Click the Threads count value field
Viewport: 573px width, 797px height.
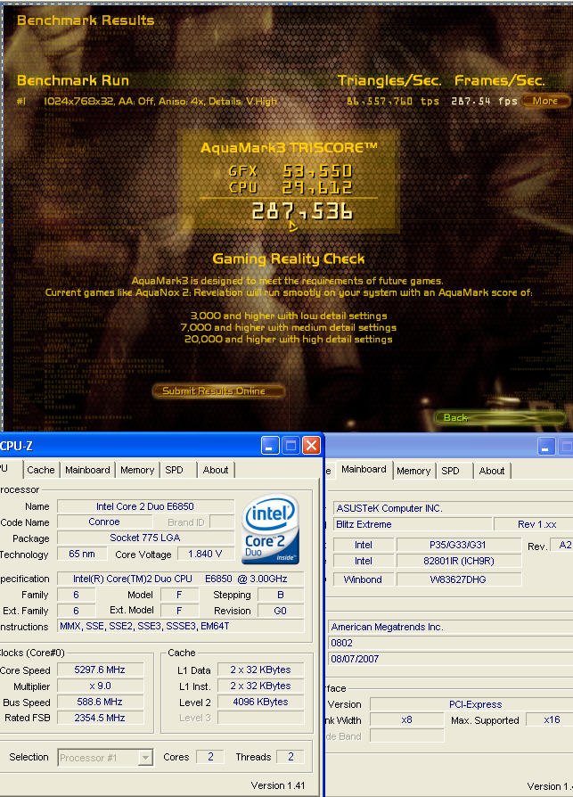click(291, 757)
